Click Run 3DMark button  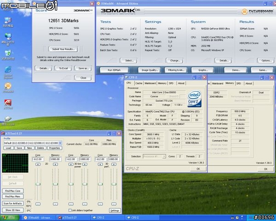(x=114, y=70)
